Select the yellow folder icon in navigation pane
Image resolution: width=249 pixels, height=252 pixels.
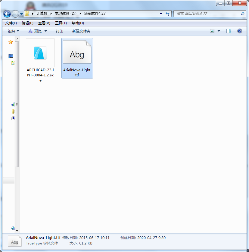[x=13, y=111]
